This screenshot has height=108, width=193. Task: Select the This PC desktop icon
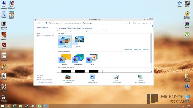(x=4, y=5)
